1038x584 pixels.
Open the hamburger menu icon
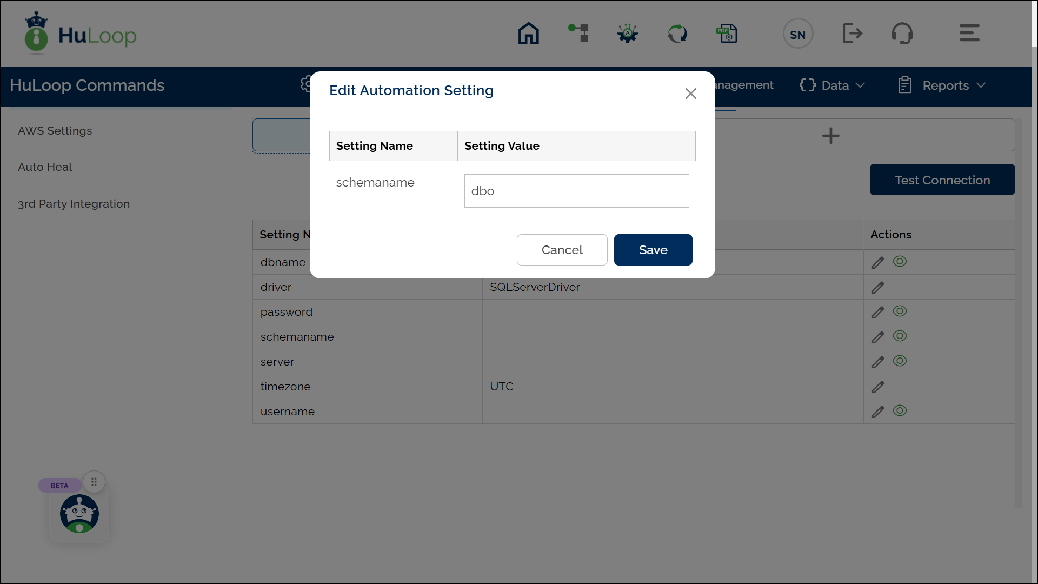coord(969,34)
